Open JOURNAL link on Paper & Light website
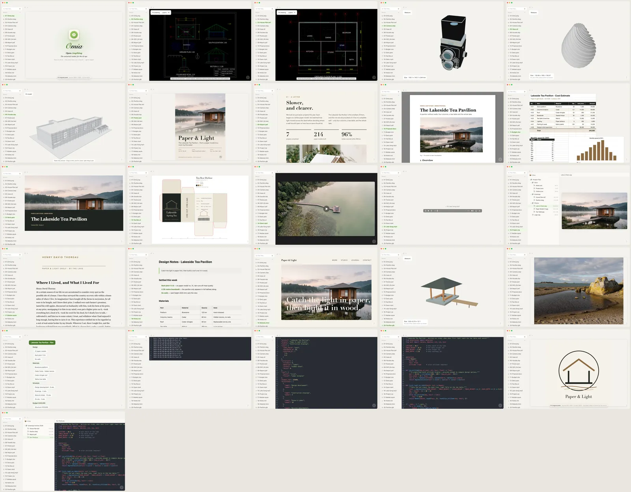The image size is (631, 492). pos(355,260)
